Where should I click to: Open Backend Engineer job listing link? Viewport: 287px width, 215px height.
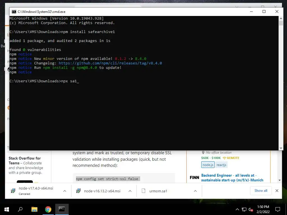(x=232, y=178)
